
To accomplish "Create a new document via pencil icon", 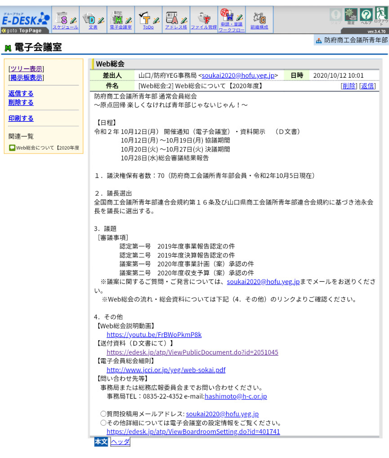I will click(x=101, y=20).
